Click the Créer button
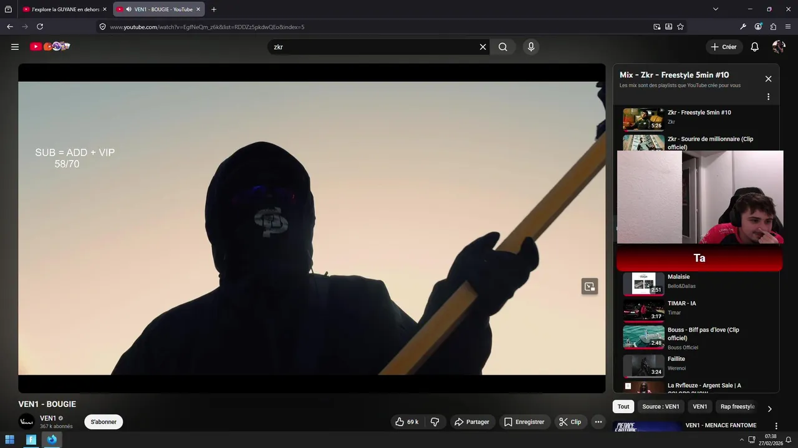 coord(723,47)
